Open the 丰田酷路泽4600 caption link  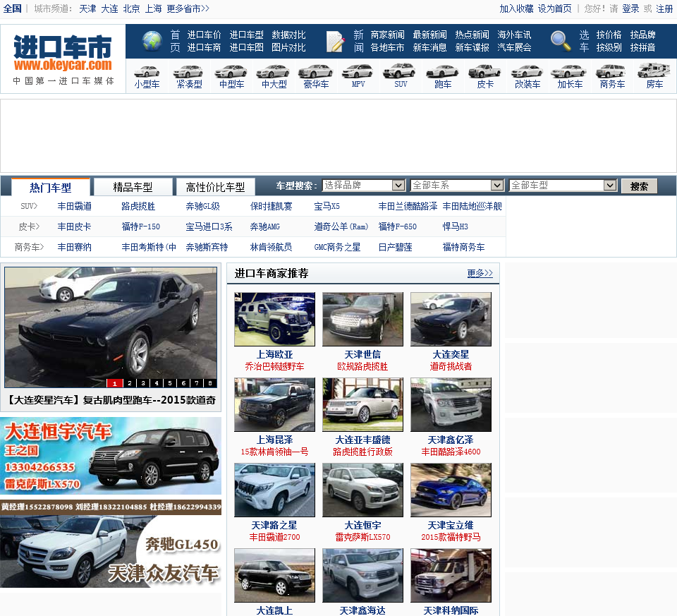451,452
